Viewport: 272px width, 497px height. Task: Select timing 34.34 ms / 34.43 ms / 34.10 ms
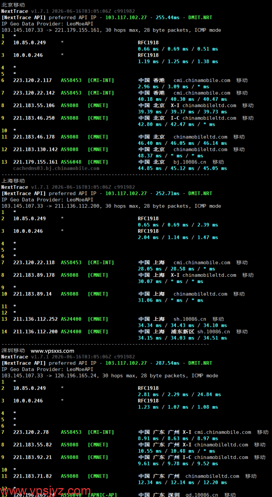pos(183,325)
